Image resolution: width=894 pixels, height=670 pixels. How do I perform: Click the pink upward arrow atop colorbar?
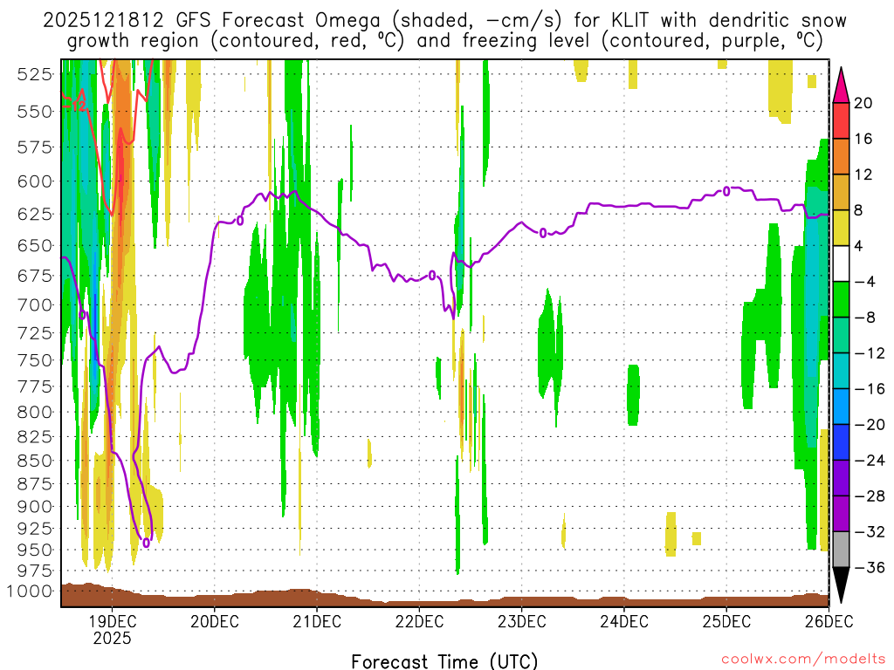[841, 85]
